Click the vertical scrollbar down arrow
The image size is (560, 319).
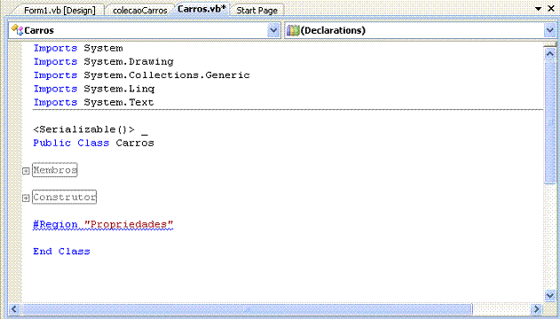point(550,295)
